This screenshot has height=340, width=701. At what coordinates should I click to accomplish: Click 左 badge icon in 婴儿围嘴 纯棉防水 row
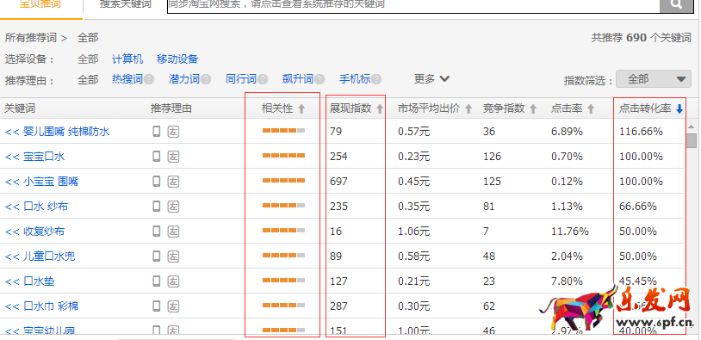[173, 132]
